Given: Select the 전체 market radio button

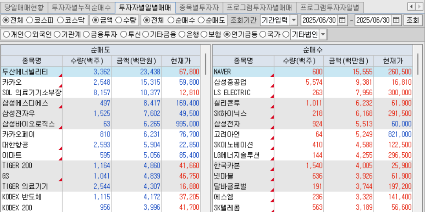Looking at the screenshot, I should (x=5, y=20).
